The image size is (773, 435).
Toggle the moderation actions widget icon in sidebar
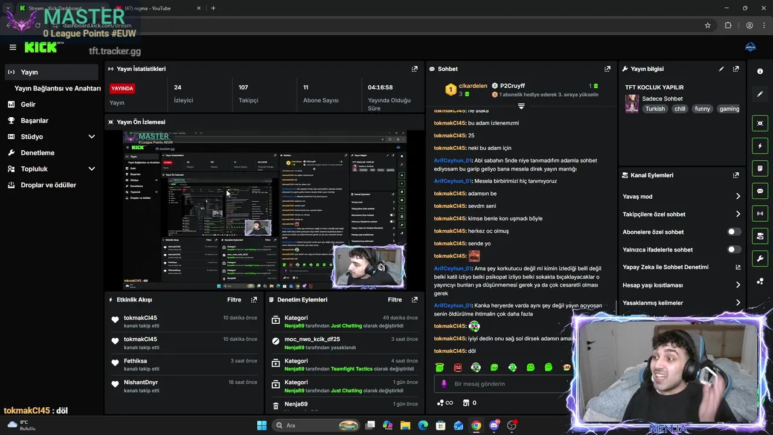pos(760,236)
